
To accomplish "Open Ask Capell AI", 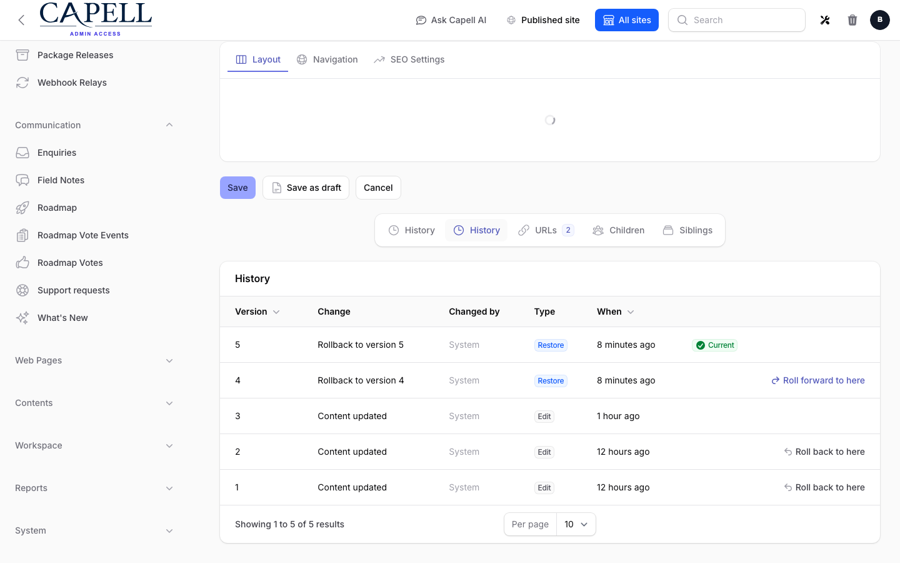I will pyautogui.click(x=451, y=20).
